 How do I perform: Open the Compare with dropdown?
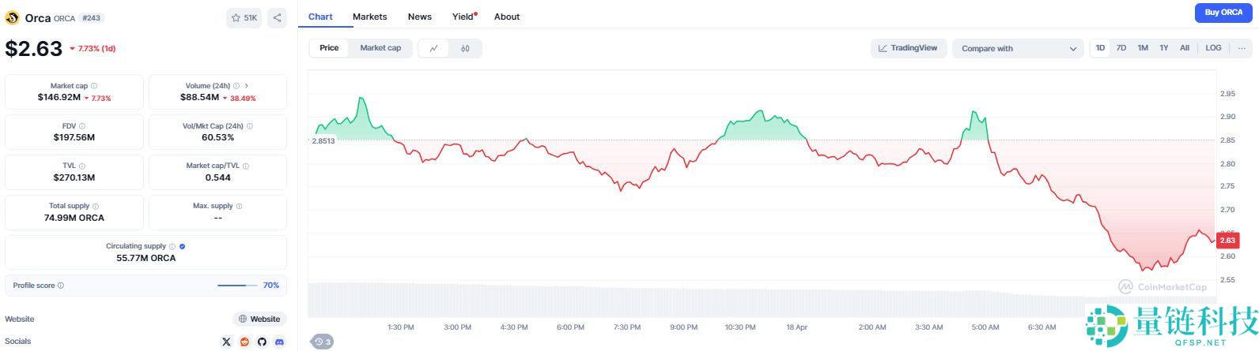coord(1018,49)
